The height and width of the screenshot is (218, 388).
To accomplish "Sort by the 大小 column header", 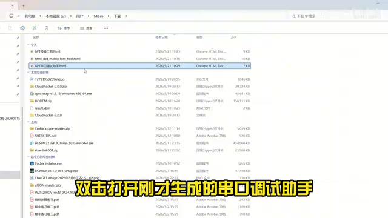I will pos(233,38).
